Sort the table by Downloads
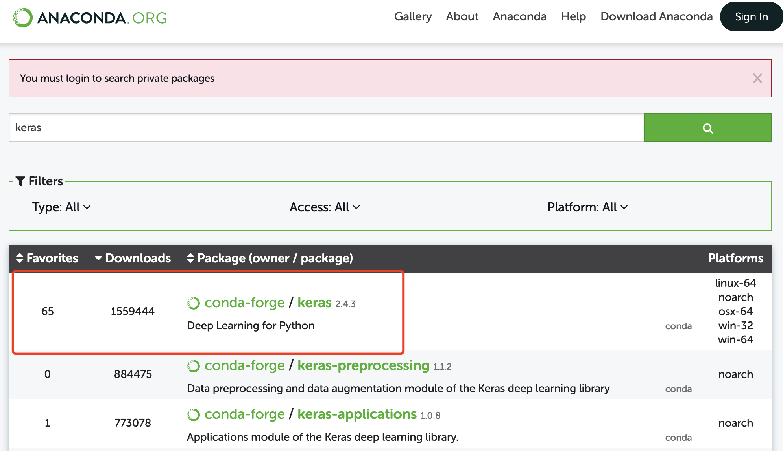This screenshot has width=783, height=451. 133,258
